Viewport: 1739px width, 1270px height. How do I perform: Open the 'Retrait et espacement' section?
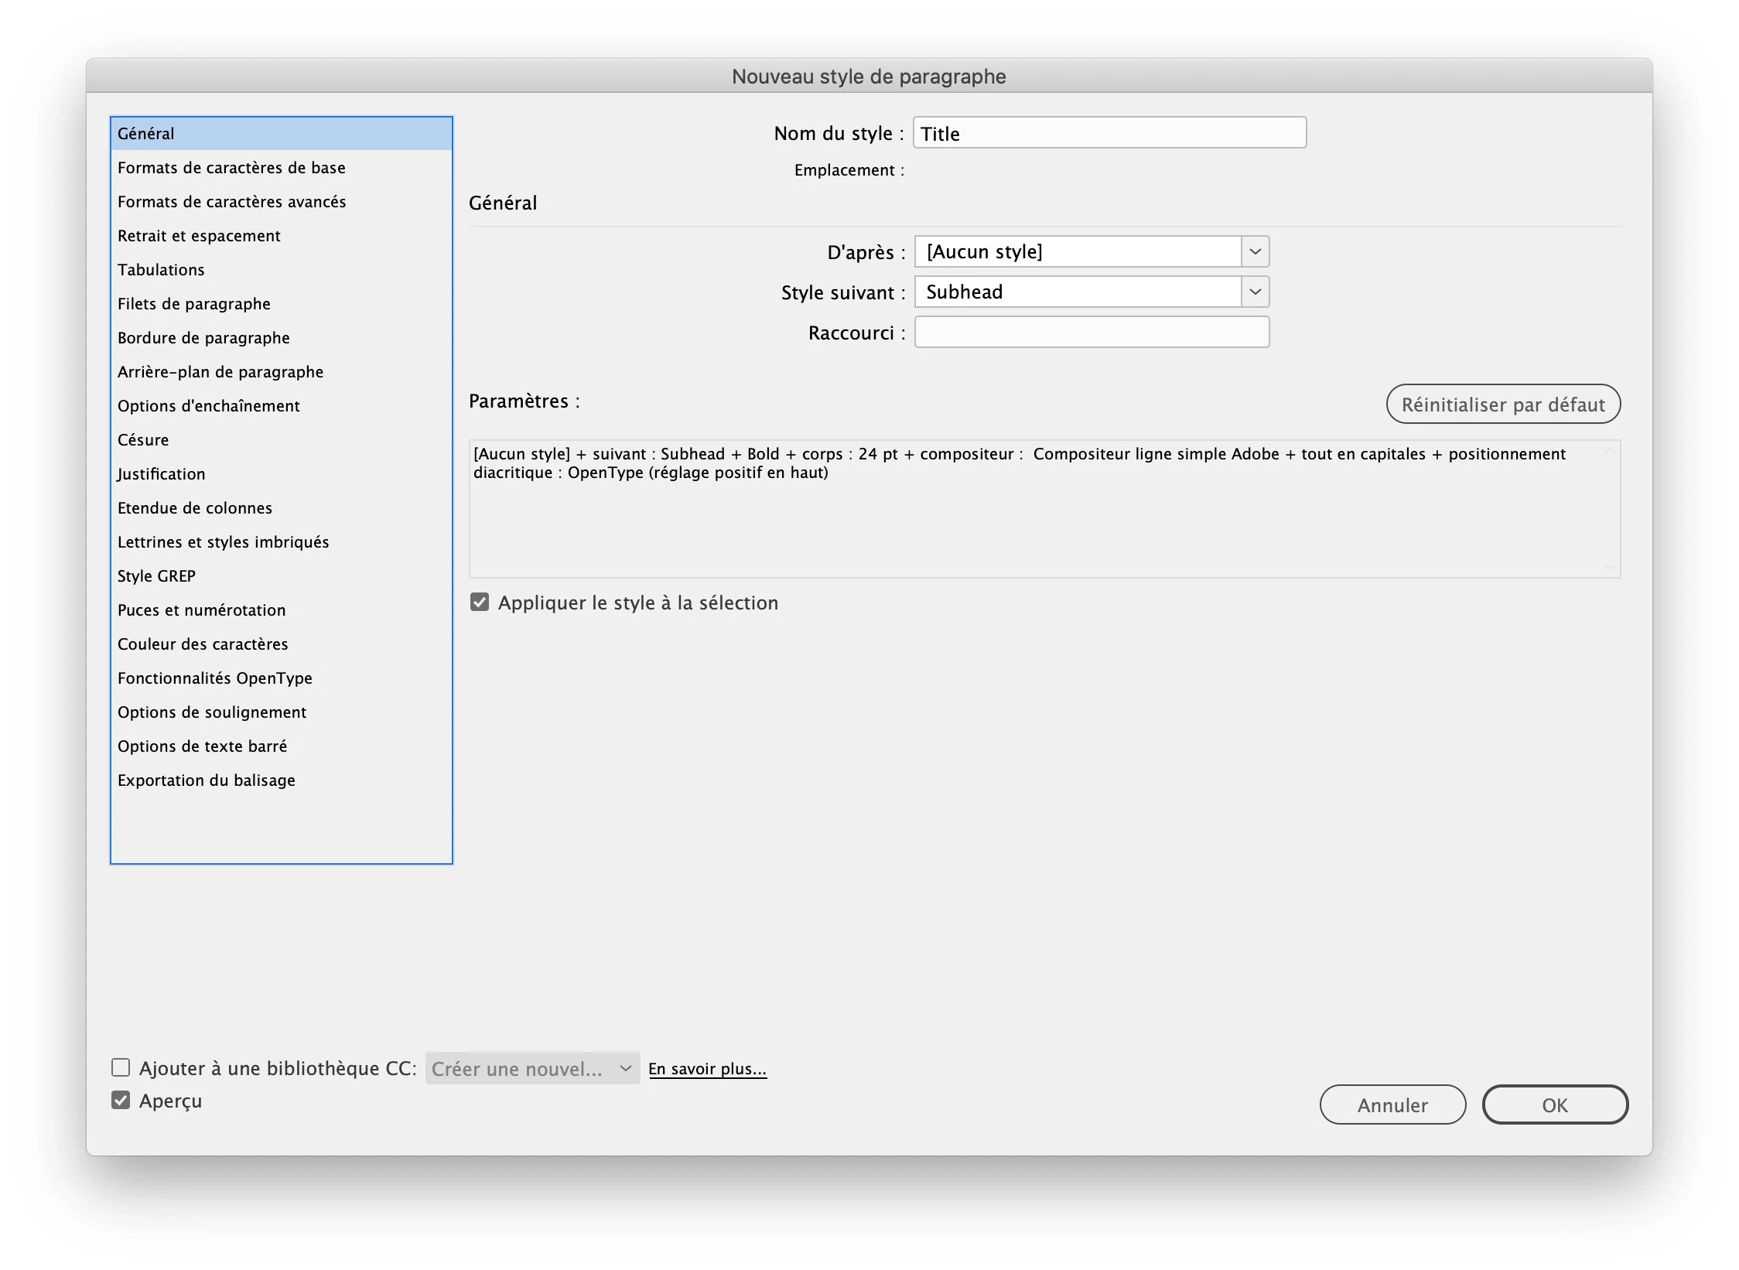[199, 236]
